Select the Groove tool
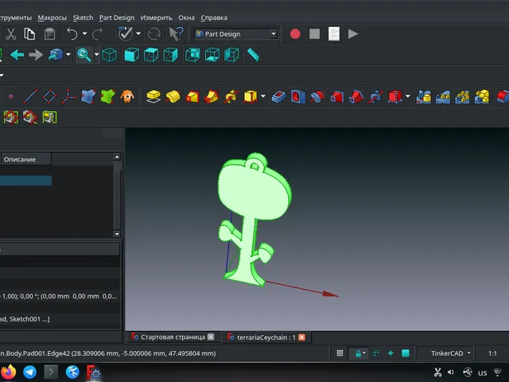This screenshot has width=509, height=382. tap(317, 96)
